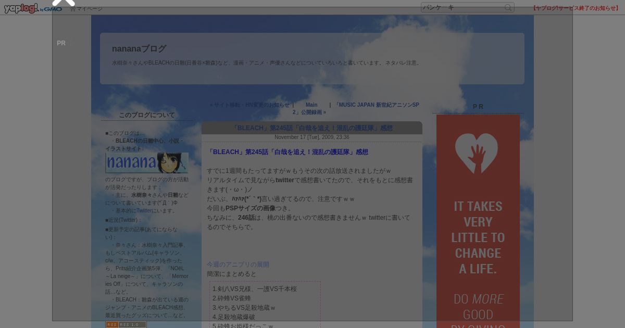Screen dimensions: 625x328
Task: Close the overlay with the X icon
Action: click(x=64, y=2)
